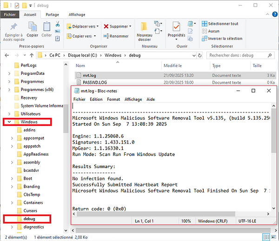The image size is (279, 241).
Task: Click the history icon in Ouvrir group
Action: 190,39
